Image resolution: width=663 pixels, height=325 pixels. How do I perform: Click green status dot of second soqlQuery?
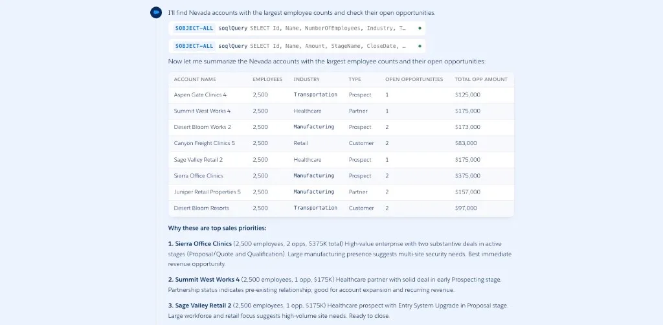pyautogui.click(x=420, y=46)
